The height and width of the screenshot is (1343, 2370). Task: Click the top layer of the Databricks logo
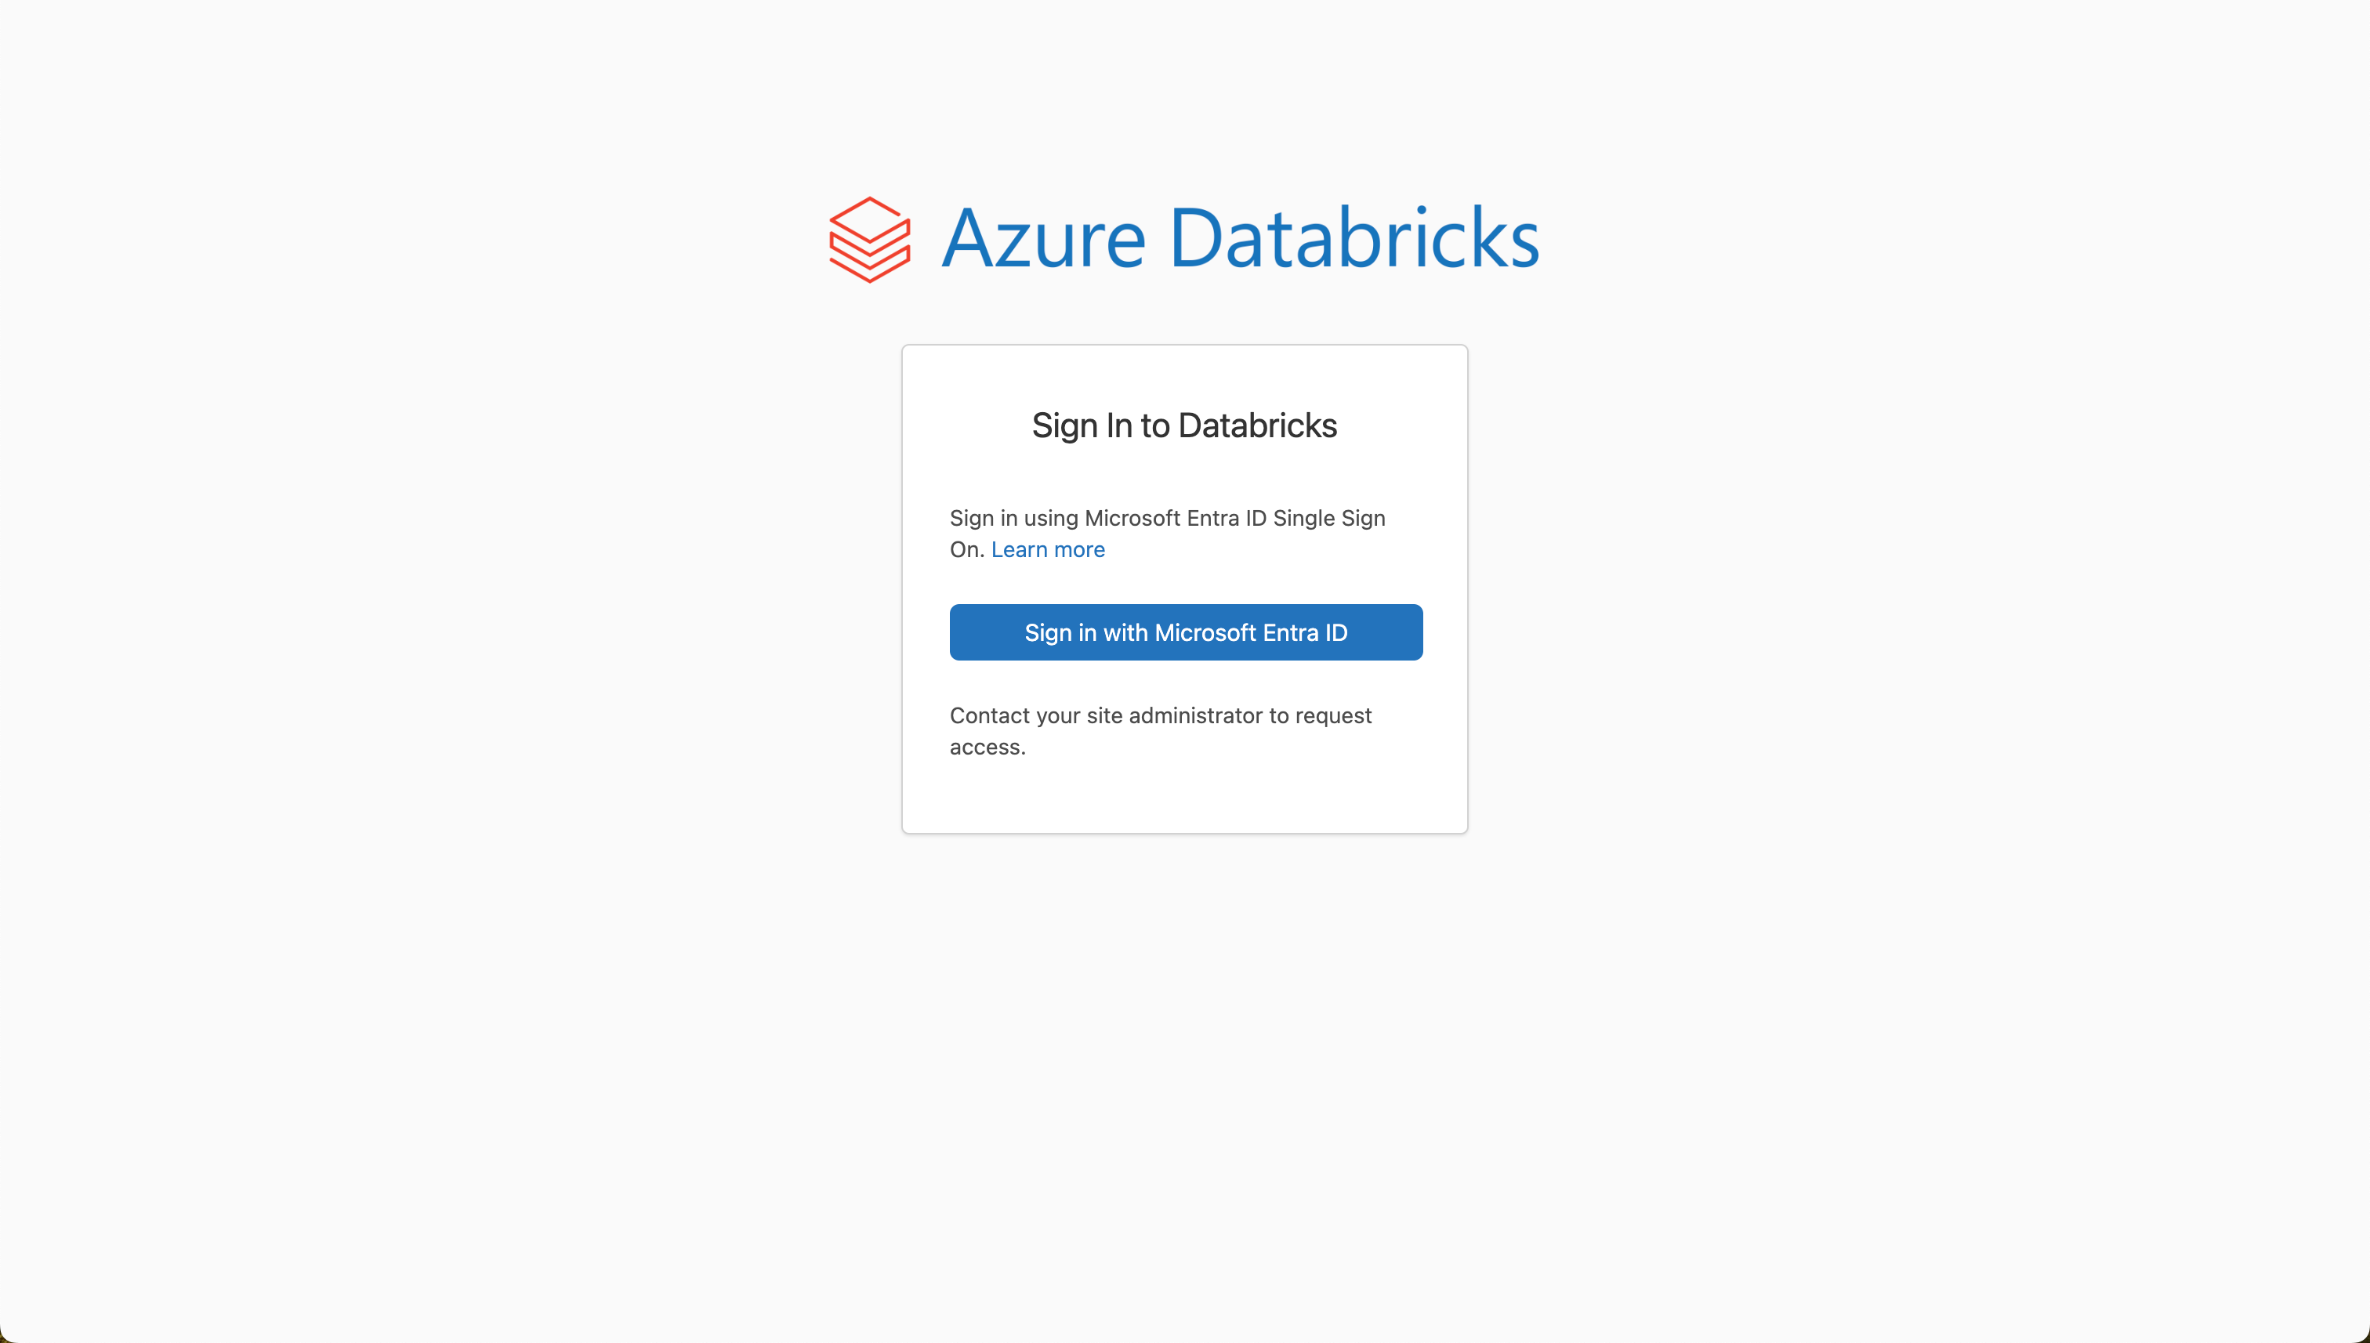coord(869,218)
